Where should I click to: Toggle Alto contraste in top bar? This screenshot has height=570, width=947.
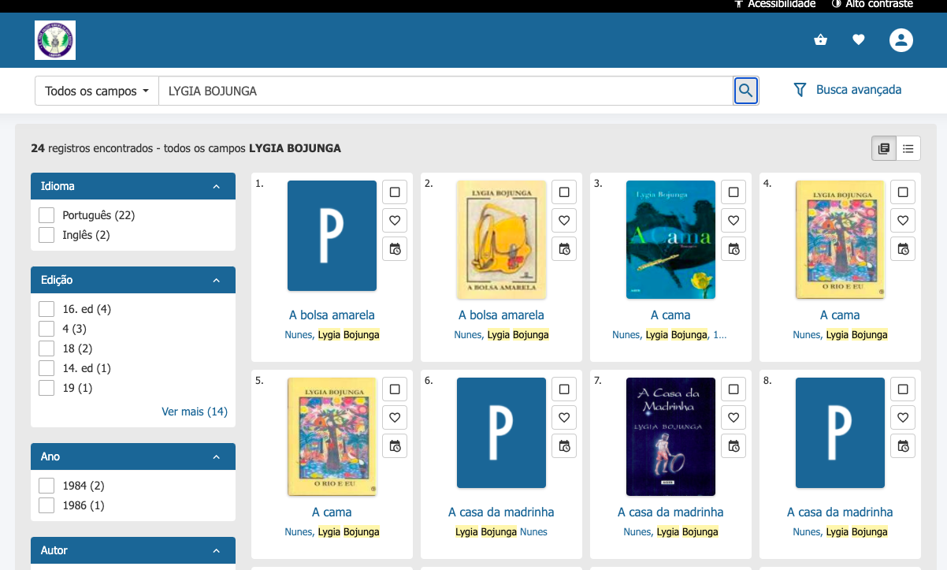click(x=872, y=4)
